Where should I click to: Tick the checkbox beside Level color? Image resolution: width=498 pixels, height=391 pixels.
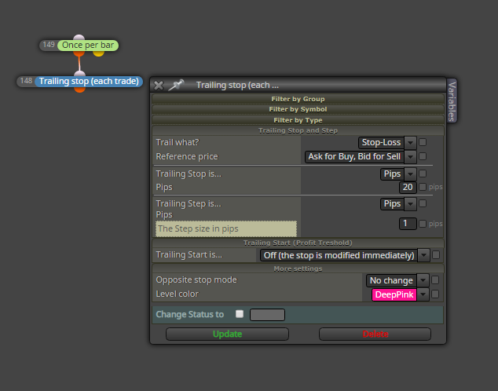(435, 294)
